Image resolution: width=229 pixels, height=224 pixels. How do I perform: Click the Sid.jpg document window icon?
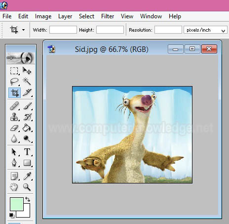[51, 49]
